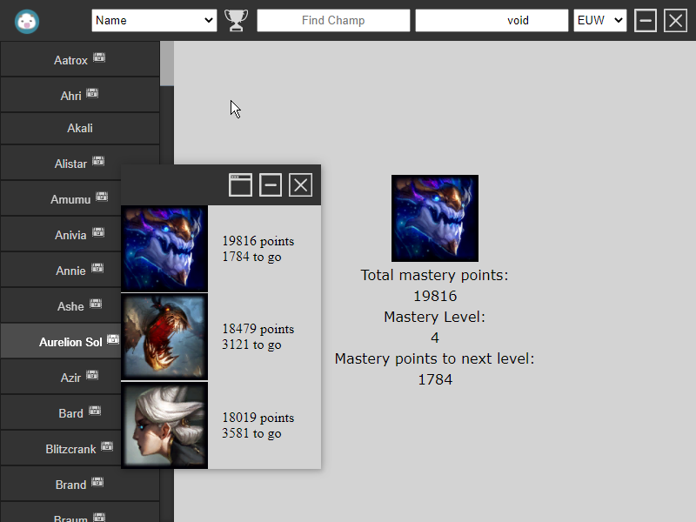This screenshot has height=522, width=696.
Task: Select Anivia in the champion list
Action: coord(61,234)
